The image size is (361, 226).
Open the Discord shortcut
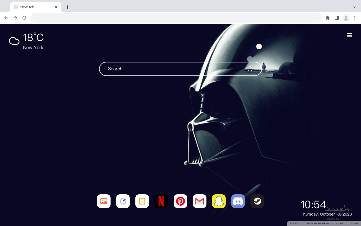238,201
